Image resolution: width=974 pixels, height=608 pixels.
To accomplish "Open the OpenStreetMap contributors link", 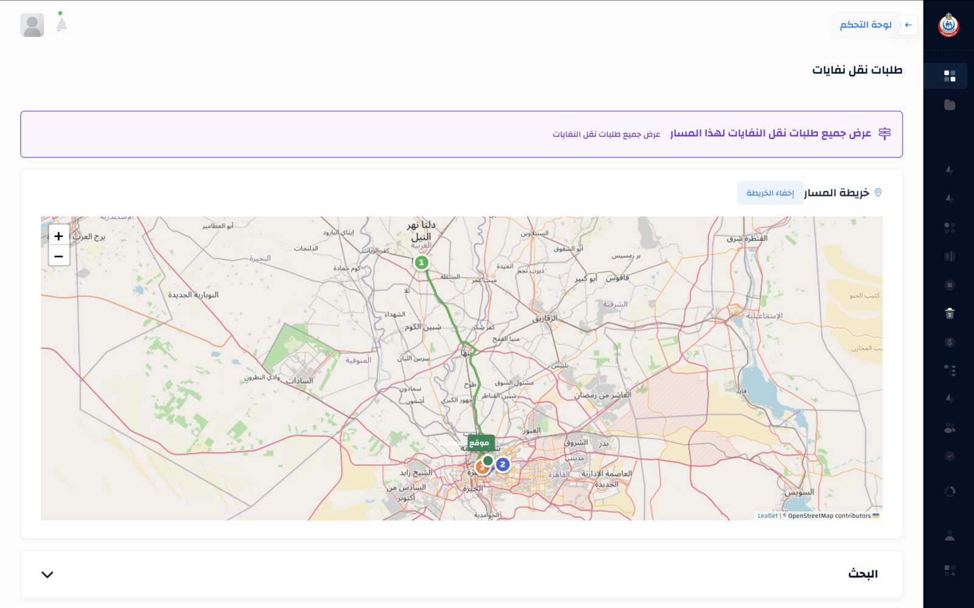I will pos(829,516).
